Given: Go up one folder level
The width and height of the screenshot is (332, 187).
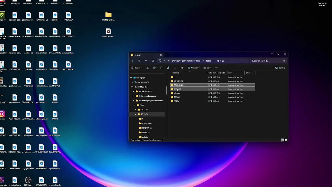Looking at the screenshot, I should point(146,61).
